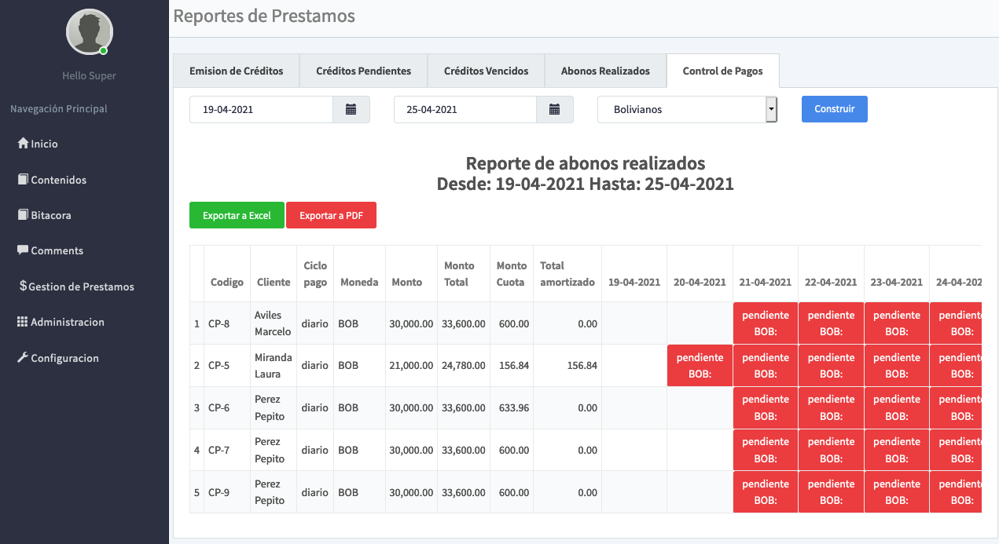Click the start date field showing 19-04-2021
The image size is (999, 544).
pos(261,110)
